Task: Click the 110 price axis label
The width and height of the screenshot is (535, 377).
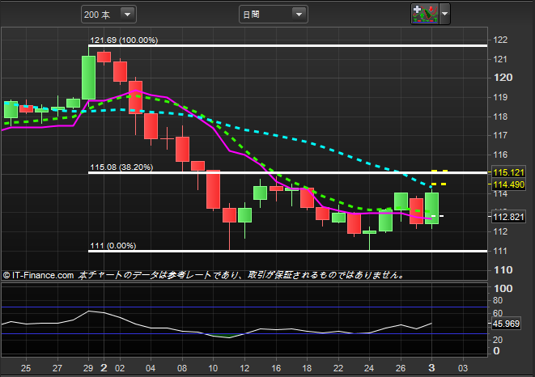Action: pos(503,270)
